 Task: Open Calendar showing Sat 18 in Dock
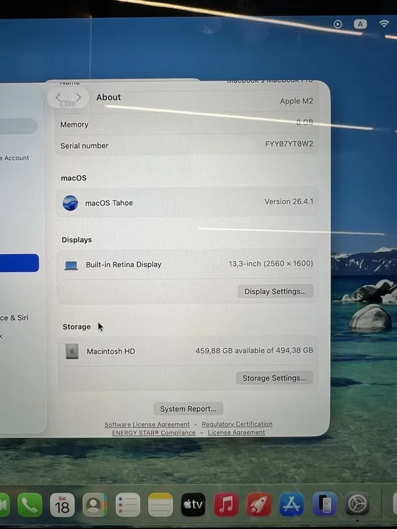pos(62,505)
